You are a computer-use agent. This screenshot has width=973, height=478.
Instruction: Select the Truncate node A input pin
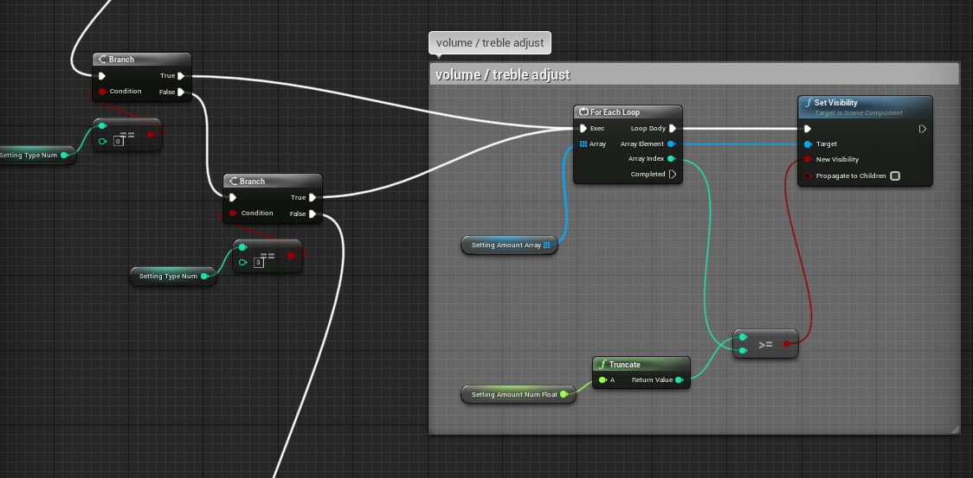[x=602, y=379]
